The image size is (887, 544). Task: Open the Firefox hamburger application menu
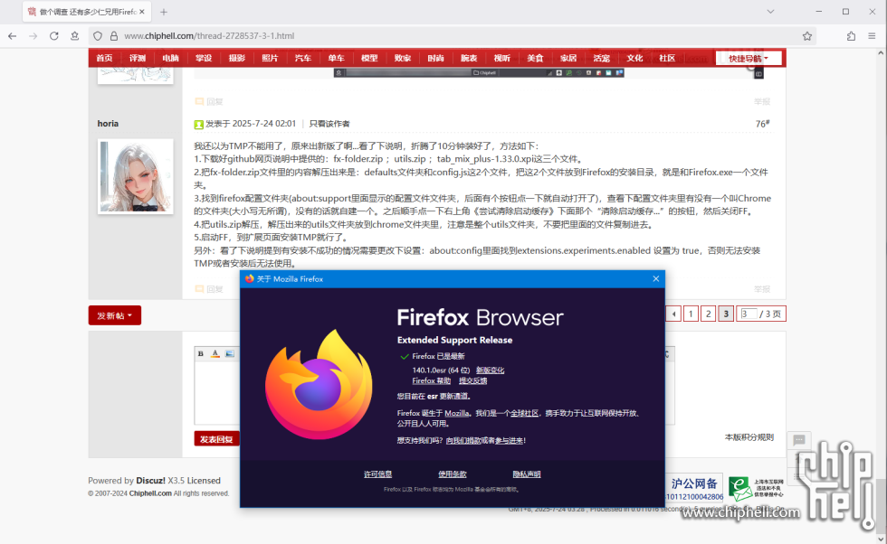(x=872, y=35)
